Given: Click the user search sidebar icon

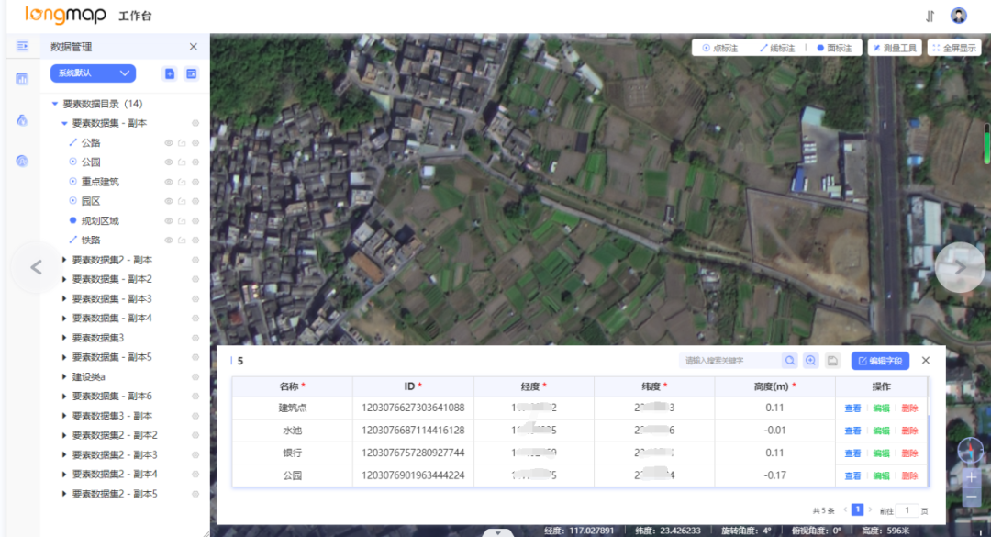Looking at the screenshot, I should (22, 162).
